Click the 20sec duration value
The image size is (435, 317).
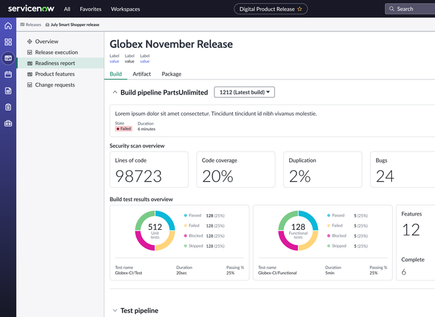[182, 273]
